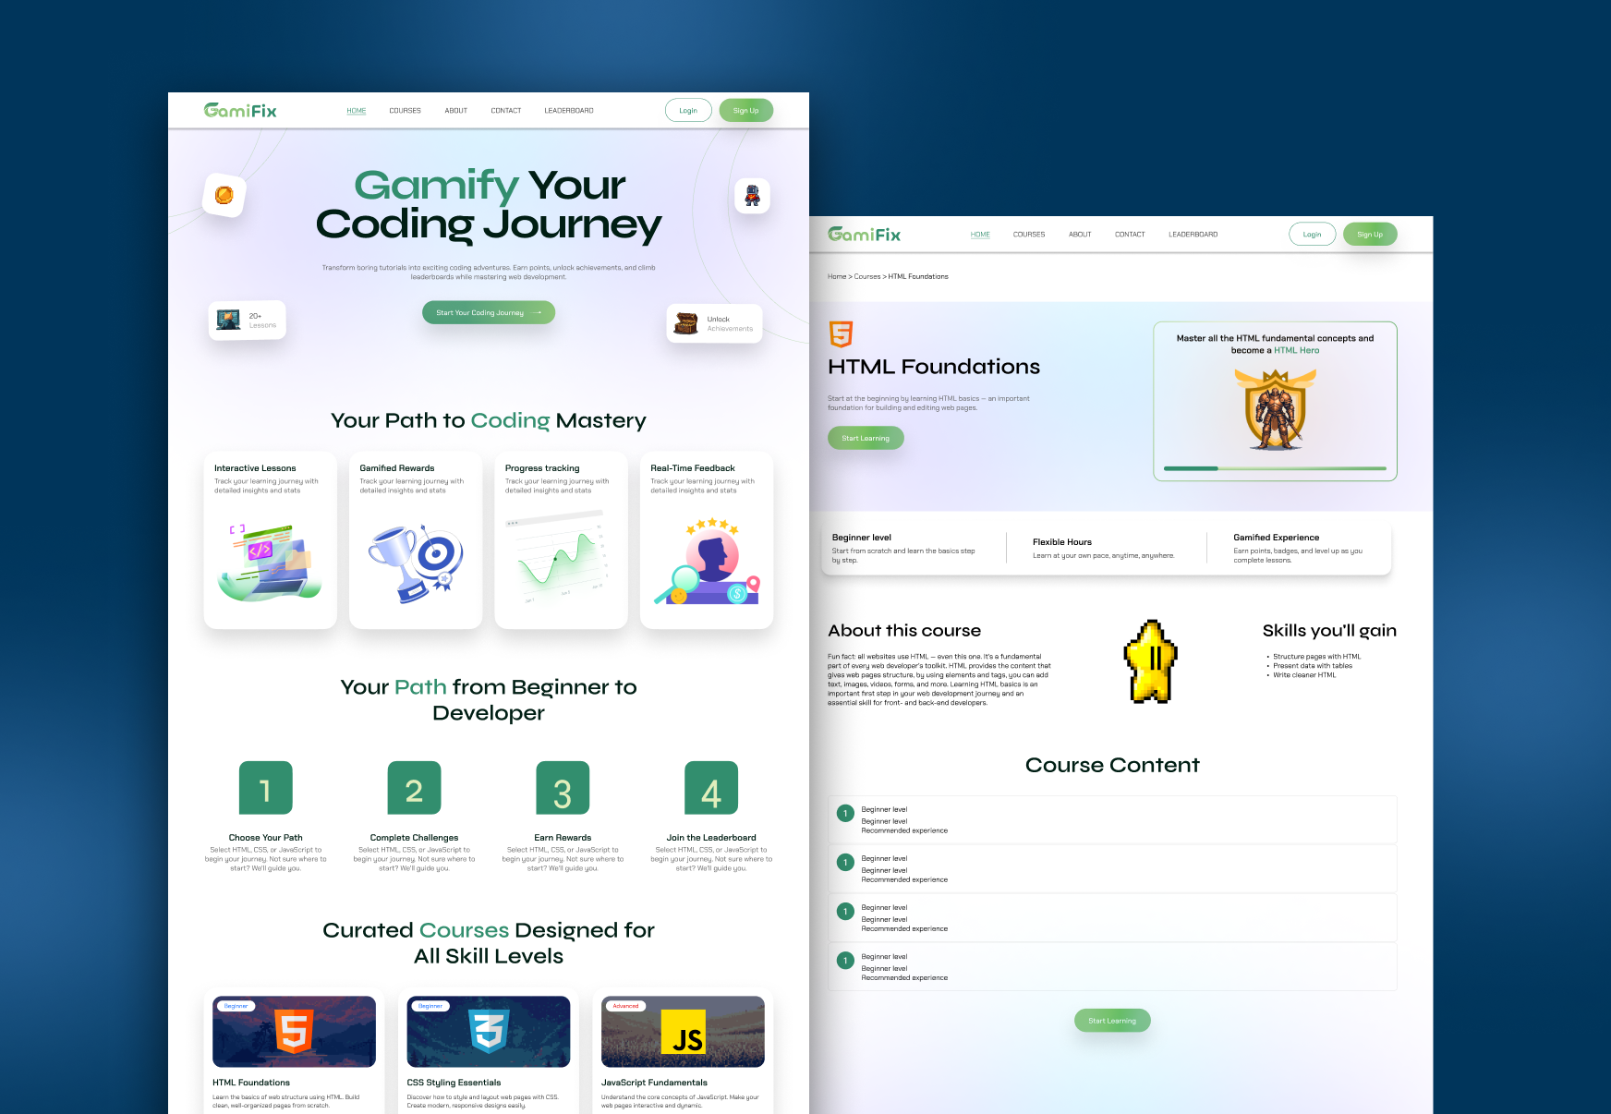Screen dimensions: 1611x1114
Task: Open ABOUT in the course page nav
Action: [x=1080, y=235]
